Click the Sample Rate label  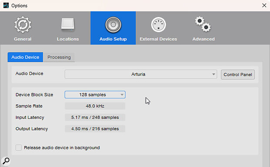pyautogui.click(x=29, y=106)
